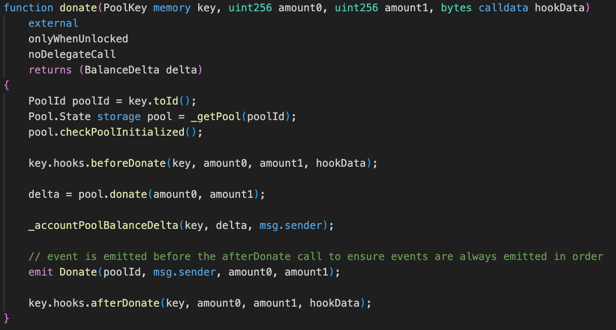Click 'pool.donate' call on delta line
616x330 pixels.
pyautogui.click(x=112, y=195)
